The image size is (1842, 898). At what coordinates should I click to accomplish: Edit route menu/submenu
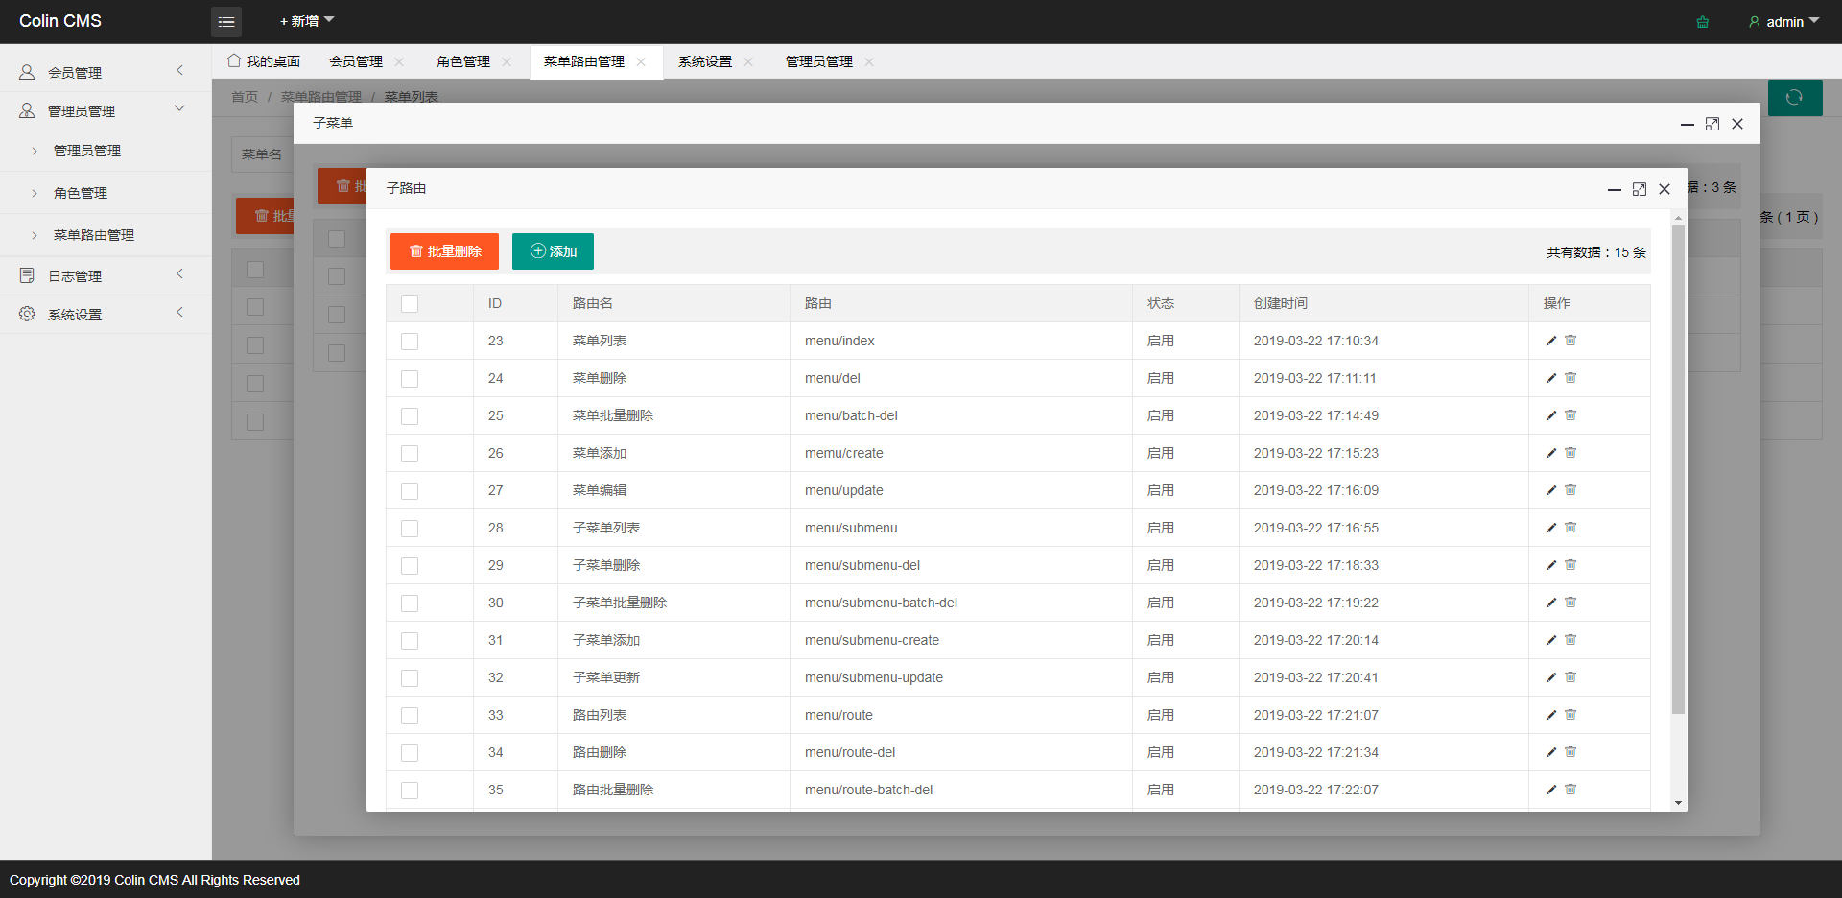[x=1550, y=528]
